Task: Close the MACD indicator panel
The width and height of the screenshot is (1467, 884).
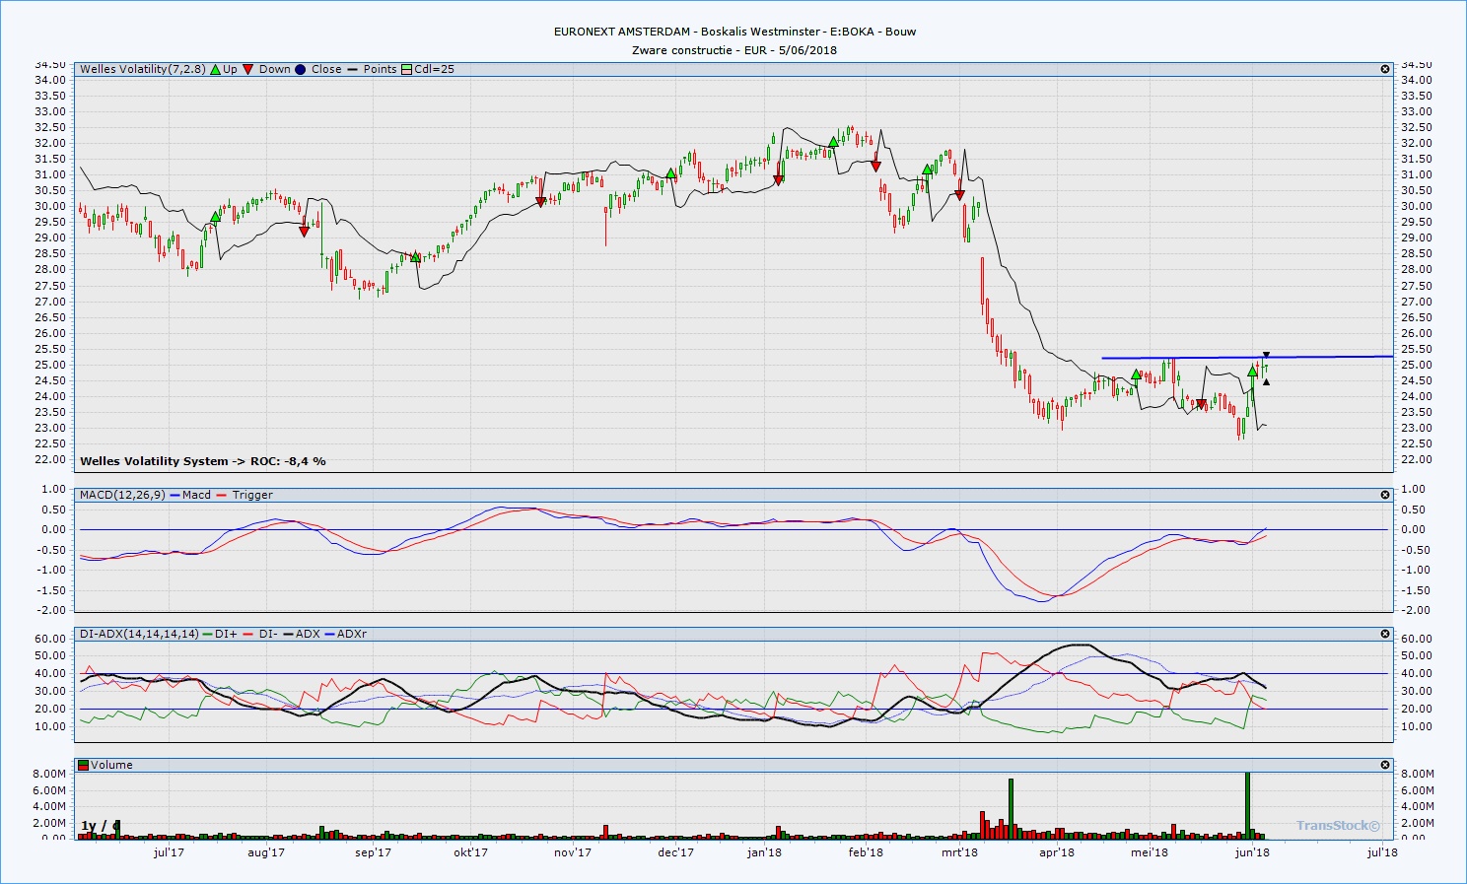Action: 1385,495
